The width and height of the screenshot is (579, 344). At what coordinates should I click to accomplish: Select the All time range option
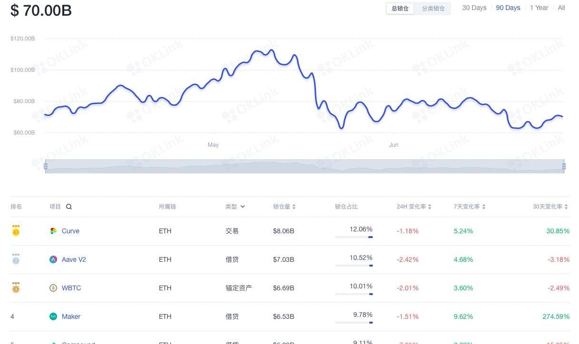point(561,8)
